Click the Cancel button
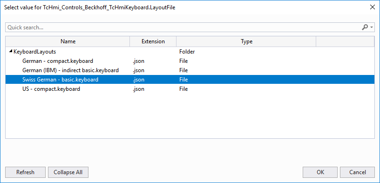The width and height of the screenshot is (380, 183). [358, 172]
